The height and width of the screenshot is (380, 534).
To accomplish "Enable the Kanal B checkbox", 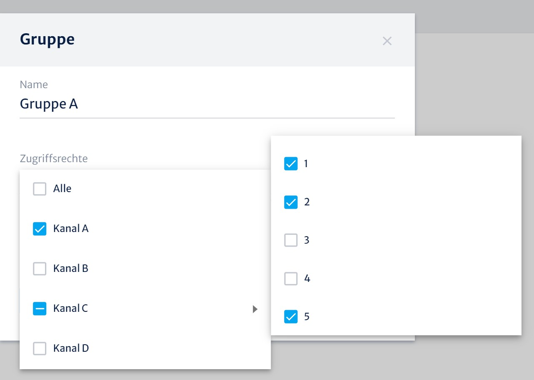I will (40, 269).
